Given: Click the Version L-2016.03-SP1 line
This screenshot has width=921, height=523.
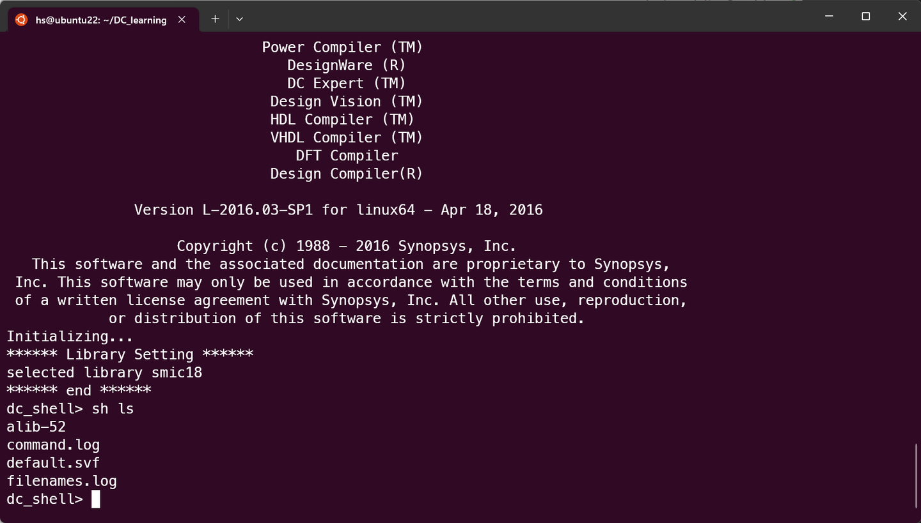Looking at the screenshot, I should pos(338,209).
